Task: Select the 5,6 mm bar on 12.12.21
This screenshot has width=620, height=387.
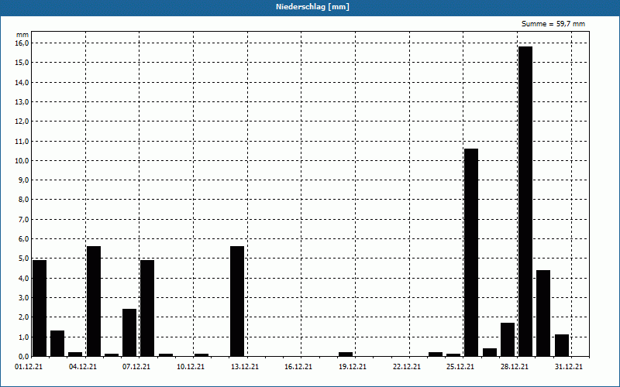Action: 237,301
